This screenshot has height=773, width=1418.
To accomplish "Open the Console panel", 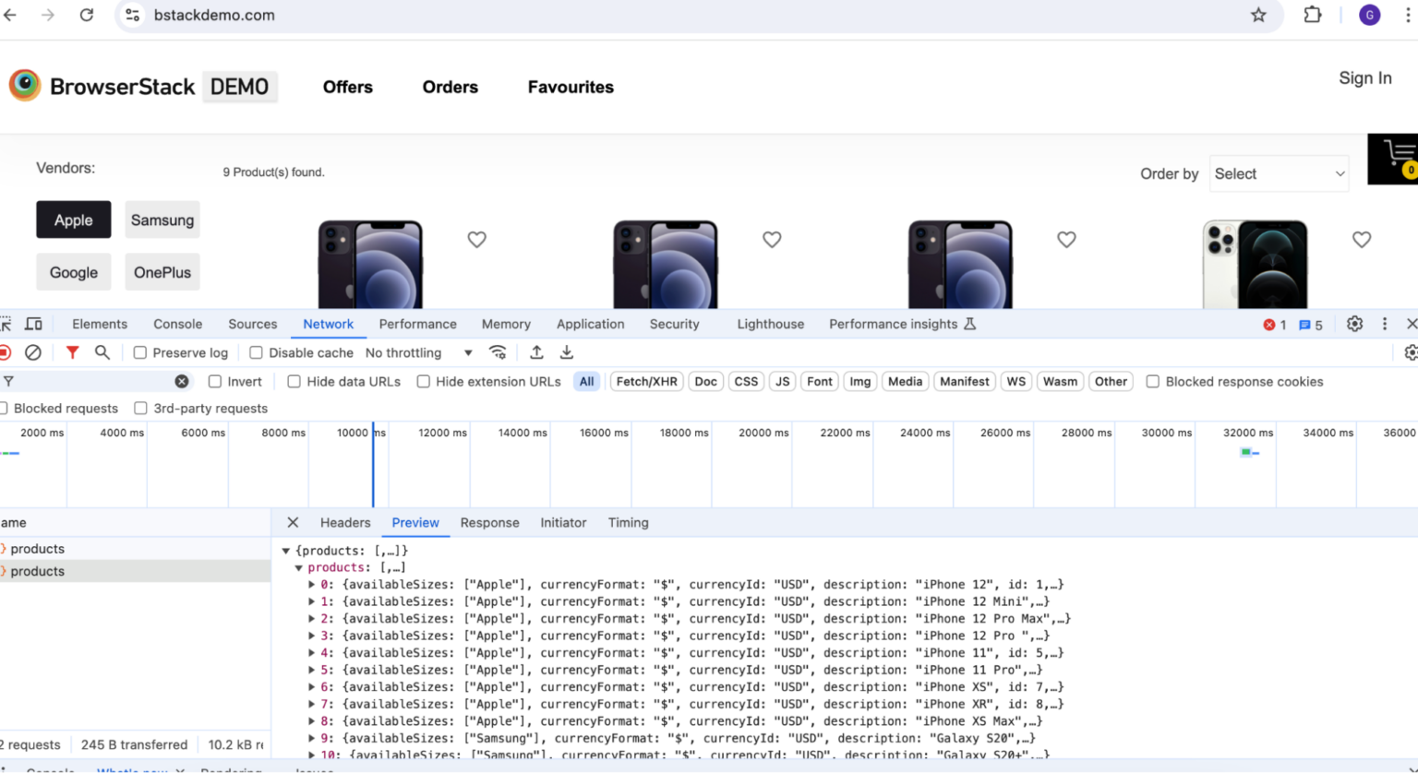I will (177, 324).
